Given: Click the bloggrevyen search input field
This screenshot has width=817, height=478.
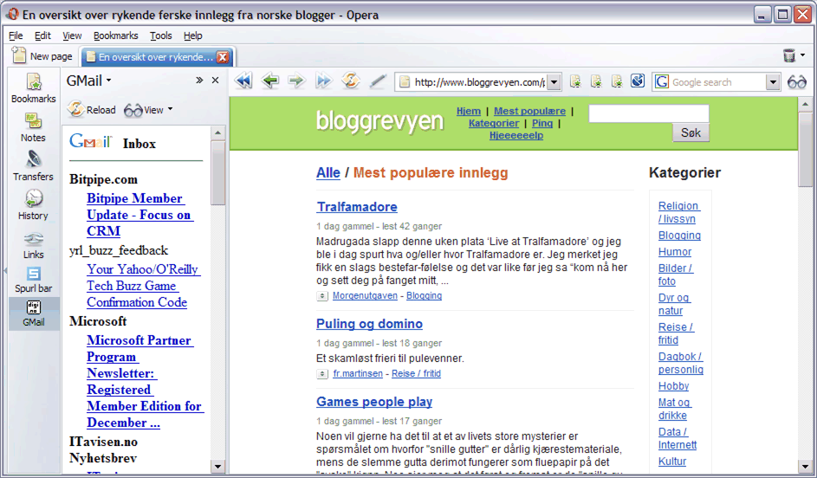Looking at the screenshot, I should [649, 113].
